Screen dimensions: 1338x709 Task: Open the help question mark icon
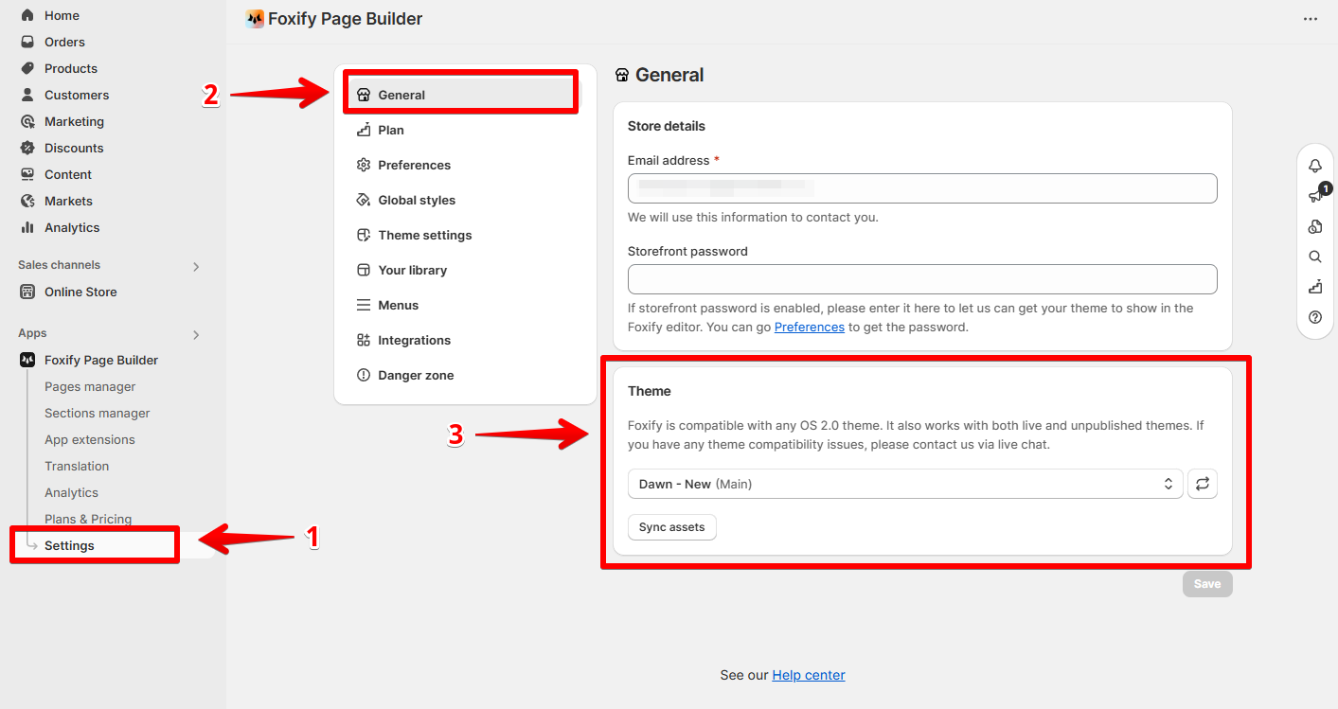[1315, 317]
